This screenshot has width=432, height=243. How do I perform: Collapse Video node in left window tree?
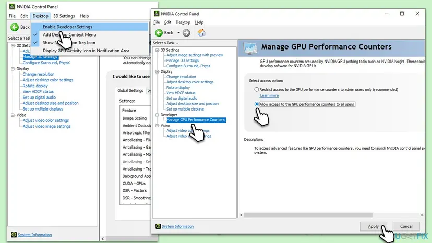tap(13, 115)
